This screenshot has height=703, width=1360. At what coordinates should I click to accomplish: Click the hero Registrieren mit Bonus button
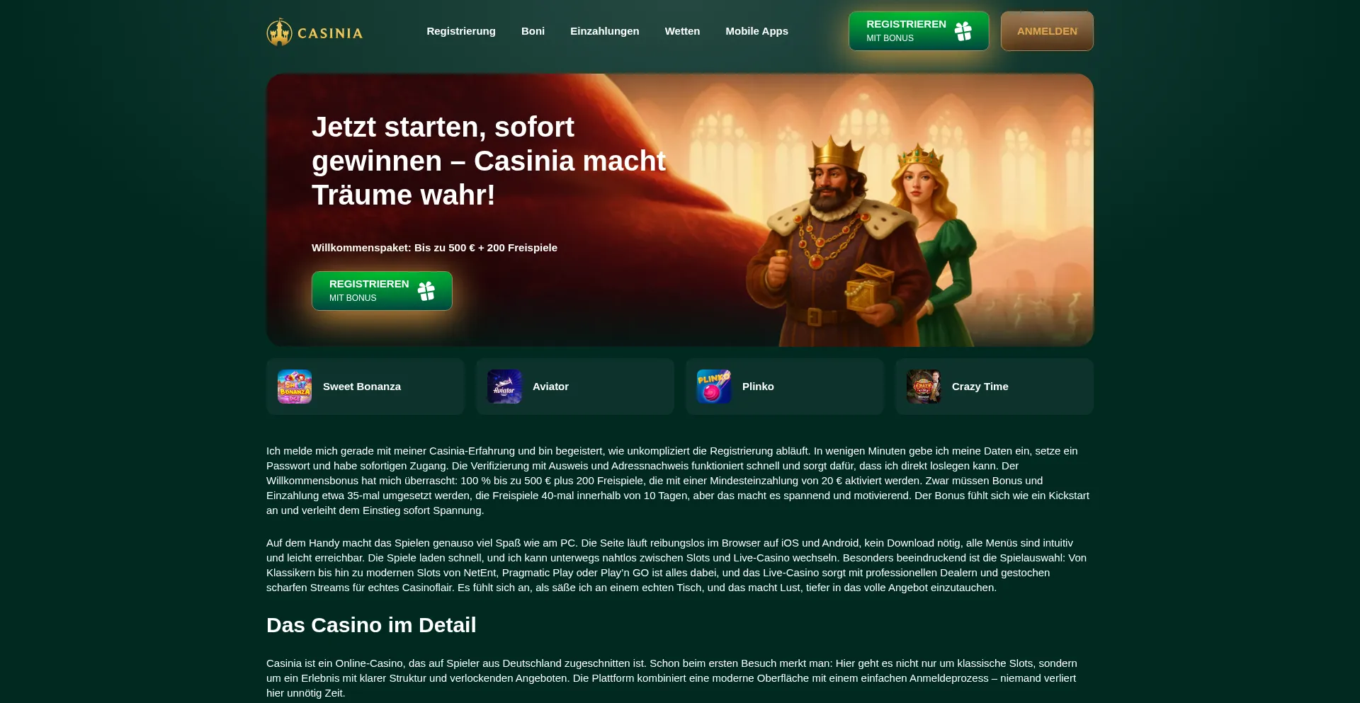click(382, 291)
